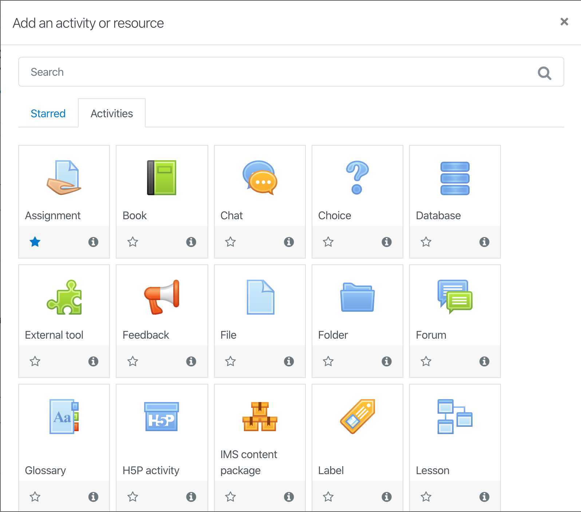View Forum information icon
This screenshot has width=581, height=512.
pyautogui.click(x=484, y=361)
